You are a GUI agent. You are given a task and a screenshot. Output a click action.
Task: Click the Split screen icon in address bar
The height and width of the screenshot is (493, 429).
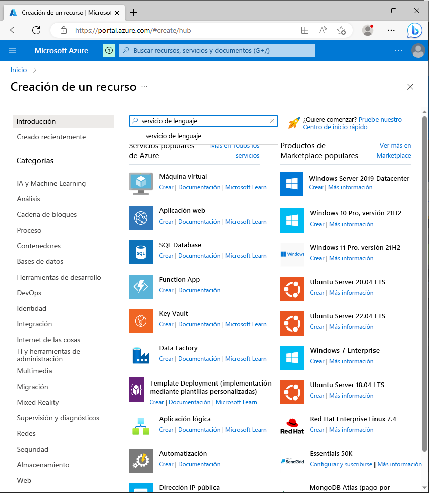(304, 30)
